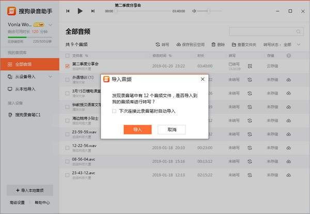Transcribe the 23-59-59.wav row
Viewport: 310px width, 214px height.
coord(250,134)
